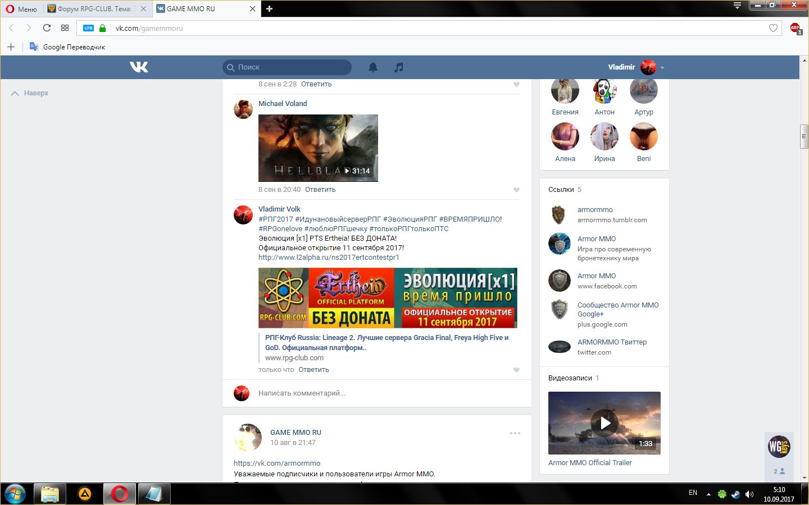Viewport: 809px width, 505px height.
Task: Click the Steam tray icon
Action: (736, 494)
